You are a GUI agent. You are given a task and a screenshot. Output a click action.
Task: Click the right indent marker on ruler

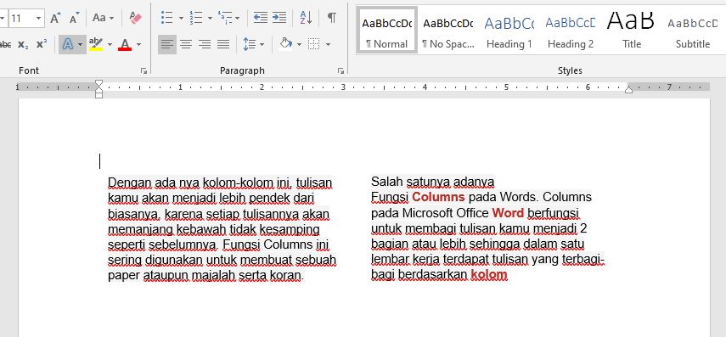(628, 89)
